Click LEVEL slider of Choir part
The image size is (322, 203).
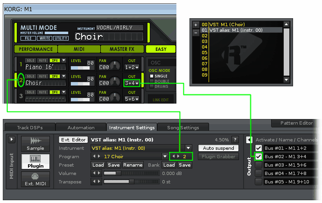pos(80,84)
